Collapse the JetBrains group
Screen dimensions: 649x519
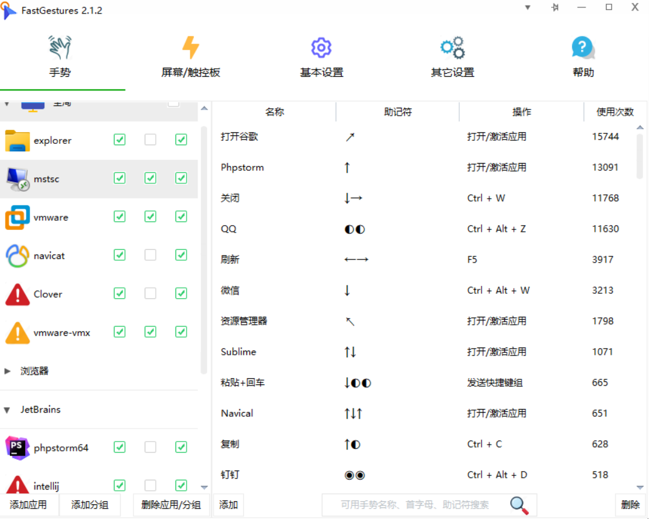7,410
